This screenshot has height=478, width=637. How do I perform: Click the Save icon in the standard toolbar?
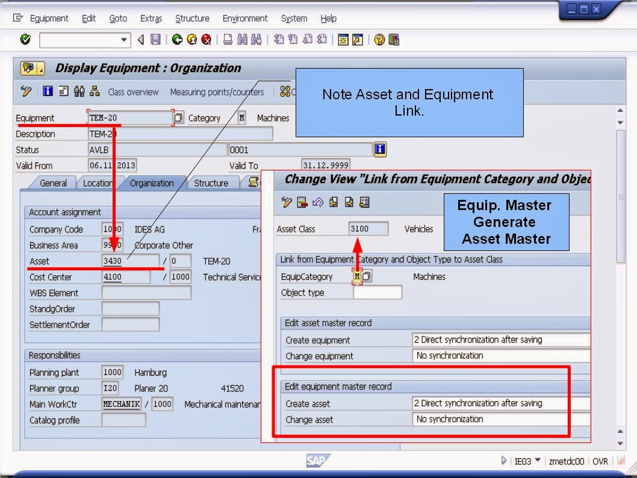[155, 40]
